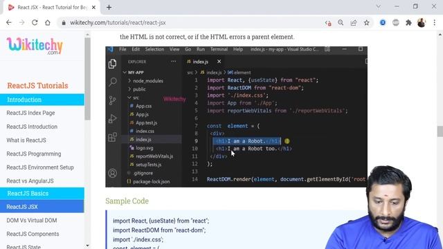Open the extensions puzzle icon

[x=408, y=23]
